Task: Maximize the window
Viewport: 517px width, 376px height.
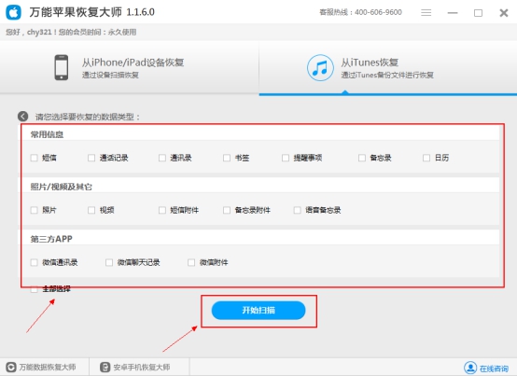Action: coord(478,13)
